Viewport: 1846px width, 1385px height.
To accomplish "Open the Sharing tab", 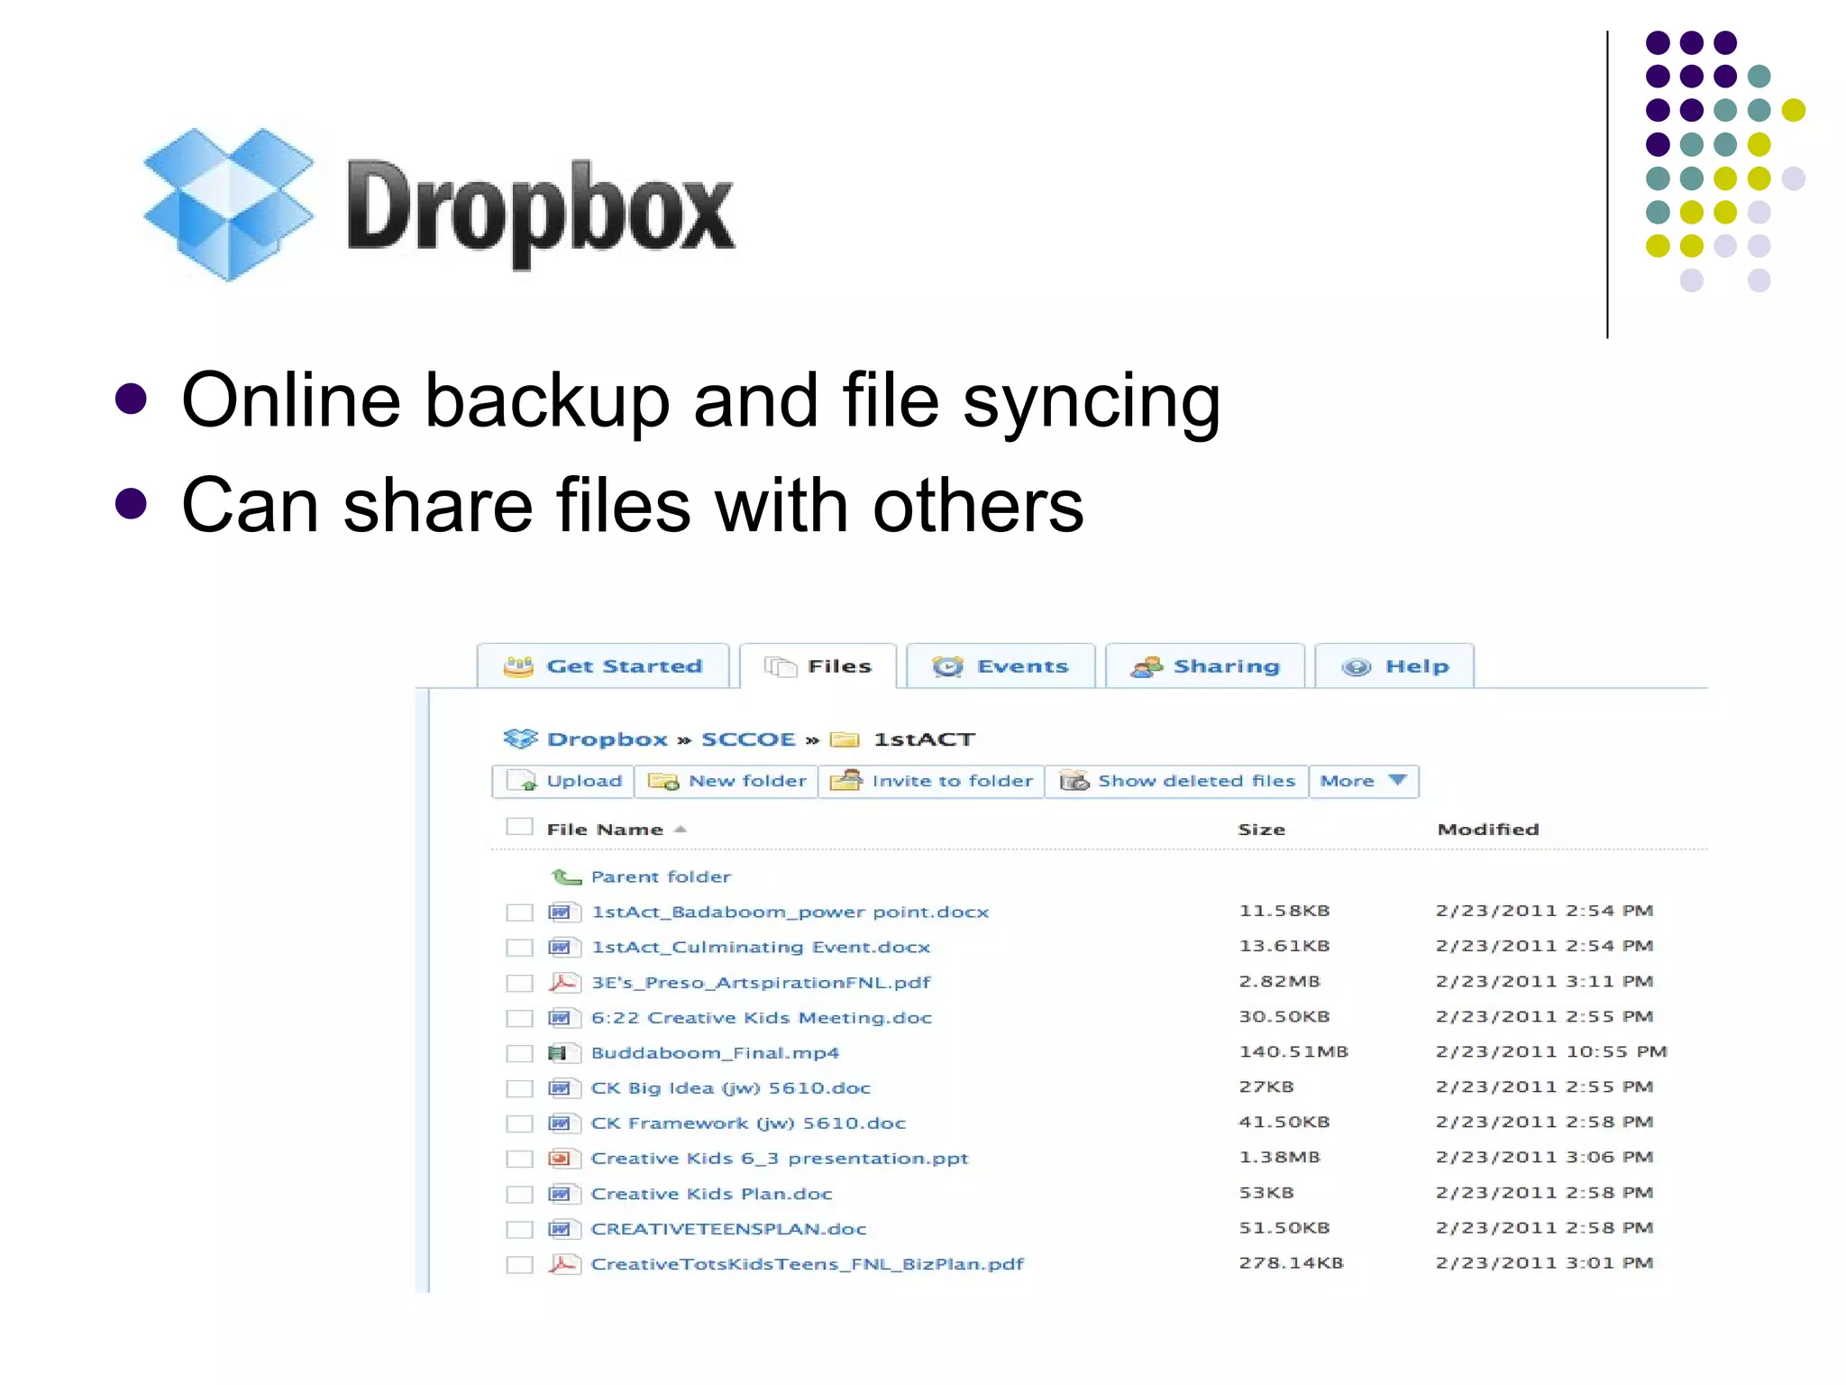I will 1205,666.
